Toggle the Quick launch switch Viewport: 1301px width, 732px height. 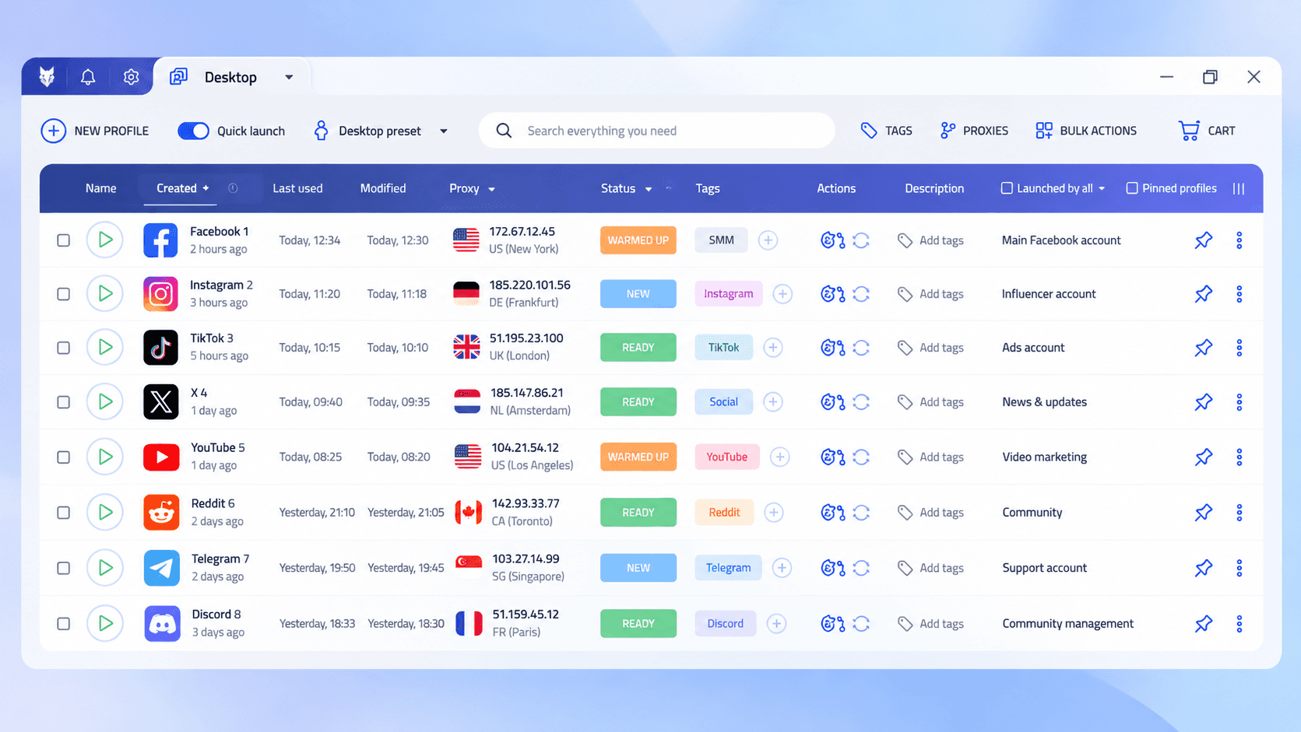pos(193,131)
